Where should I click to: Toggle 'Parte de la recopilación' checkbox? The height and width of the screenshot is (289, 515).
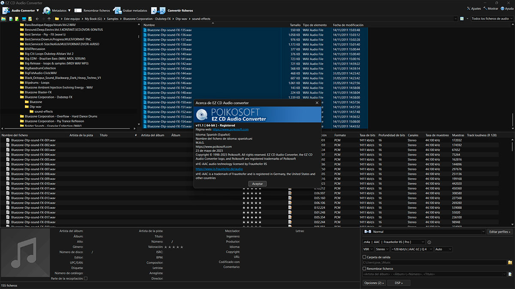pos(86,279)
